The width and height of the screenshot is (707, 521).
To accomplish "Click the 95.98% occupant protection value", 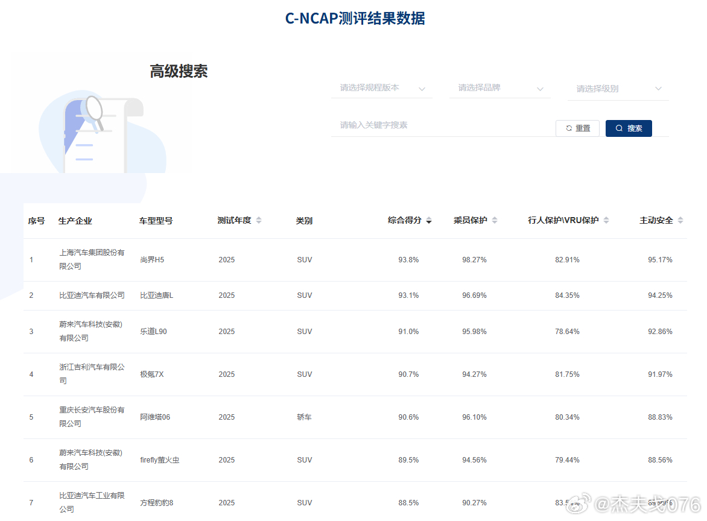I will point(474,332).
